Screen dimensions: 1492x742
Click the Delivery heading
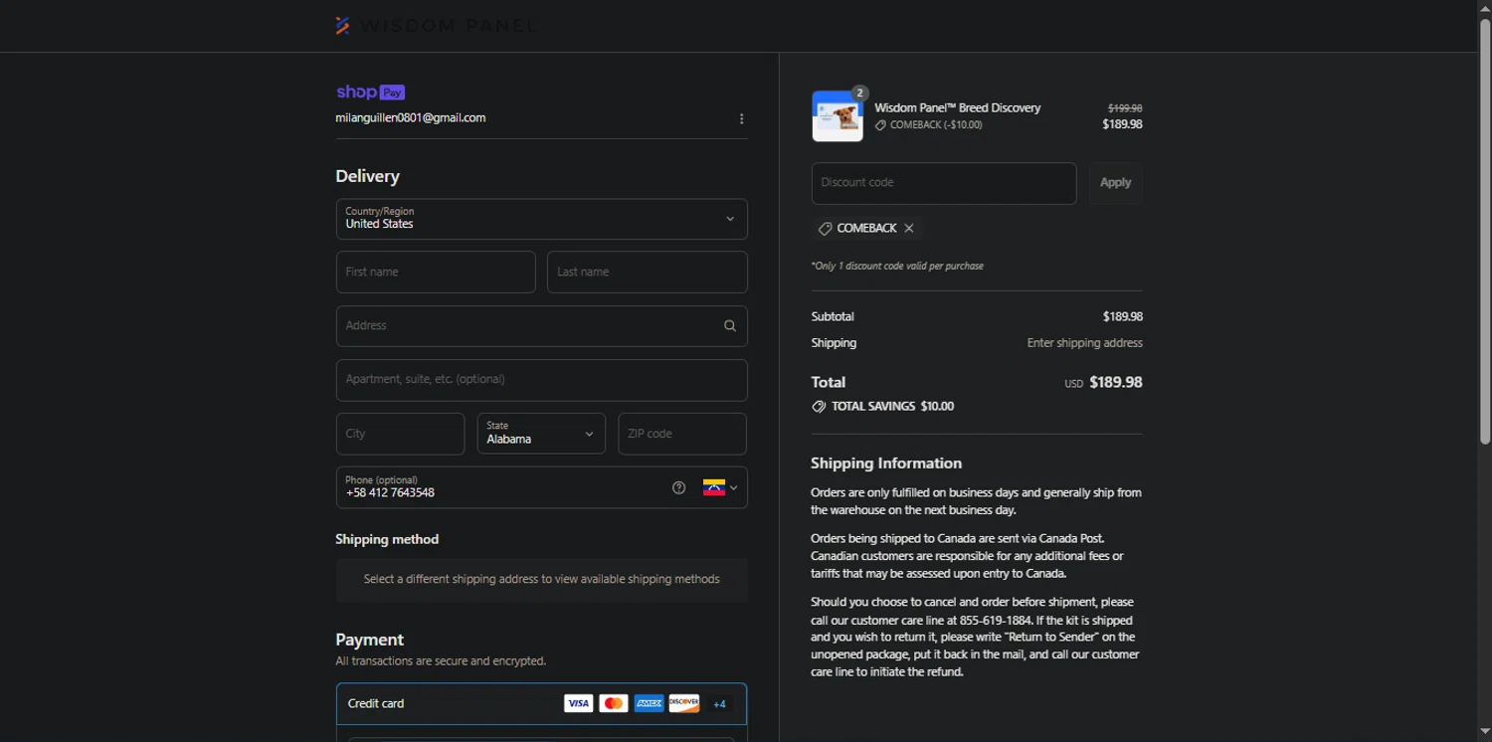pos(367,176)
